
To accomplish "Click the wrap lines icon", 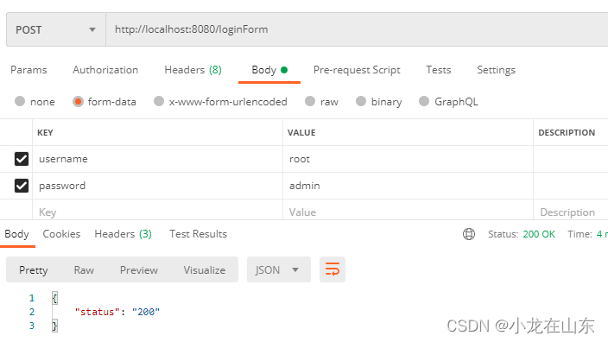I will (x=332, y=269).
